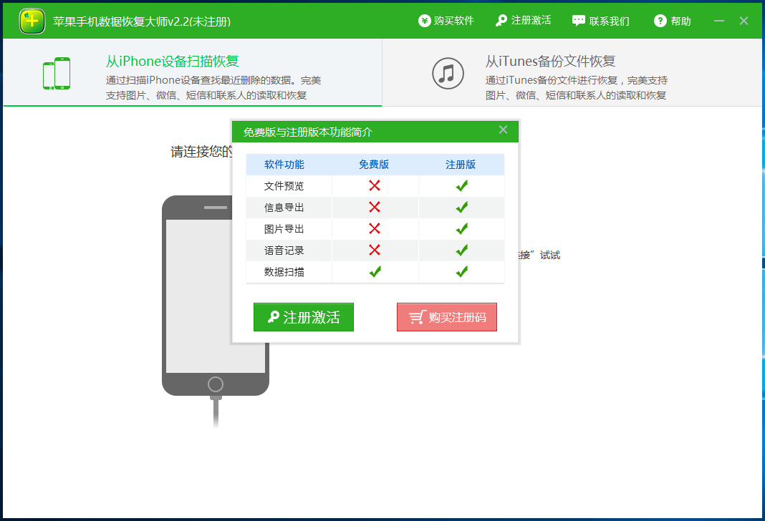Open 帮助 help menu

[x=673, y=21]
